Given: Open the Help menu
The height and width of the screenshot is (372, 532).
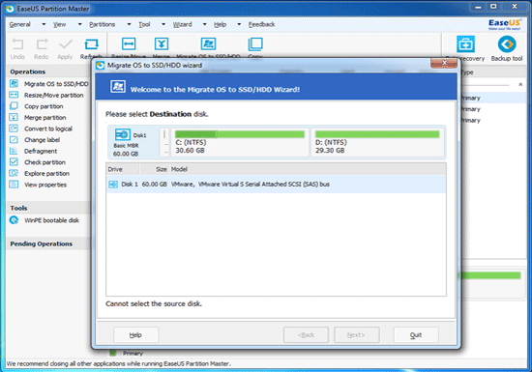Looking at the screenshot, I should pyautogui.click(x=220, y=24).
